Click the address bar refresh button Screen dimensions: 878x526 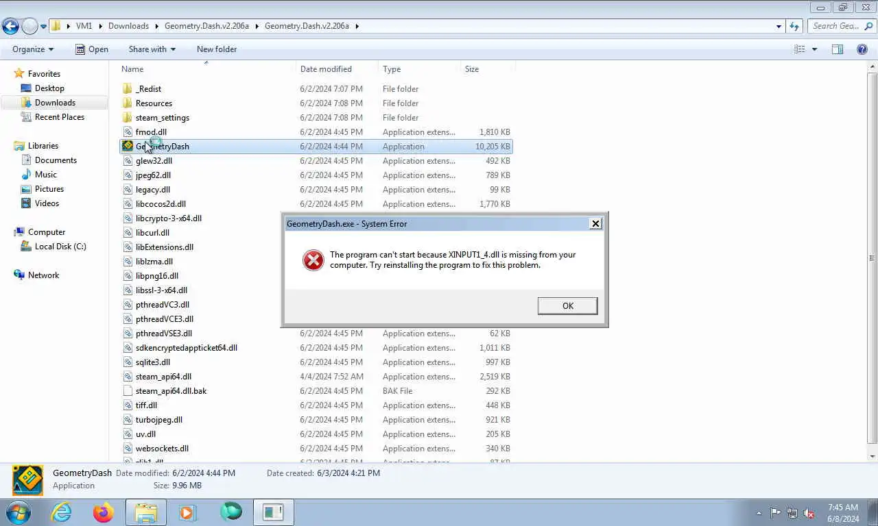(794, 26)
